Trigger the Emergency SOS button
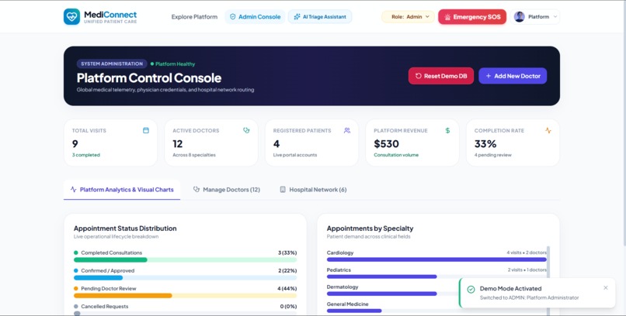 tap(472, 17)
